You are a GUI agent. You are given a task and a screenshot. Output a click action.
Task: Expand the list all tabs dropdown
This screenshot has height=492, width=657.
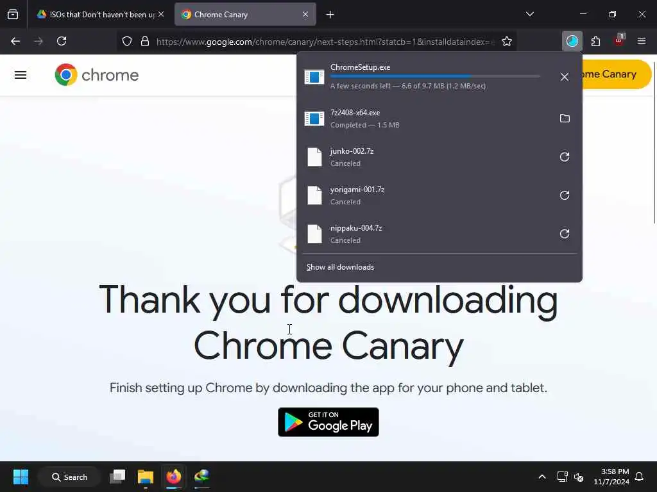(529, 14)
